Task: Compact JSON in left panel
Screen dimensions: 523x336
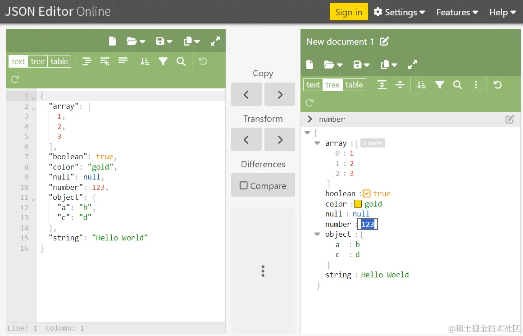Action: 123,61
